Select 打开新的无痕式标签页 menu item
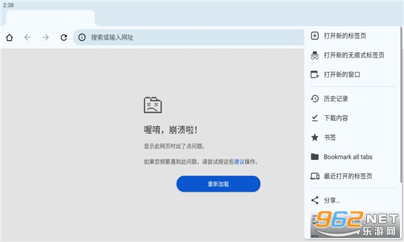The height and width of the screenshot is (242, 404). pos(352,55)
